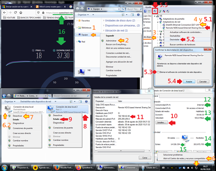Click Cerrar in Detalles de la conexión de red

tap(145, 158)
